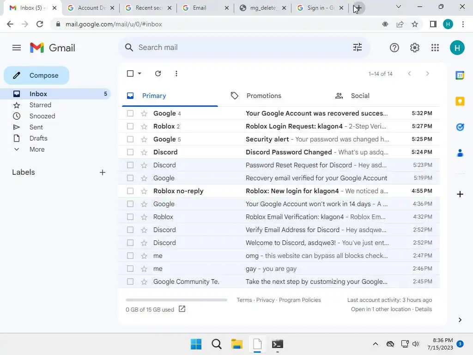Open Gmail settings gear
Screen dimensions: 473x355
point(415,48)
